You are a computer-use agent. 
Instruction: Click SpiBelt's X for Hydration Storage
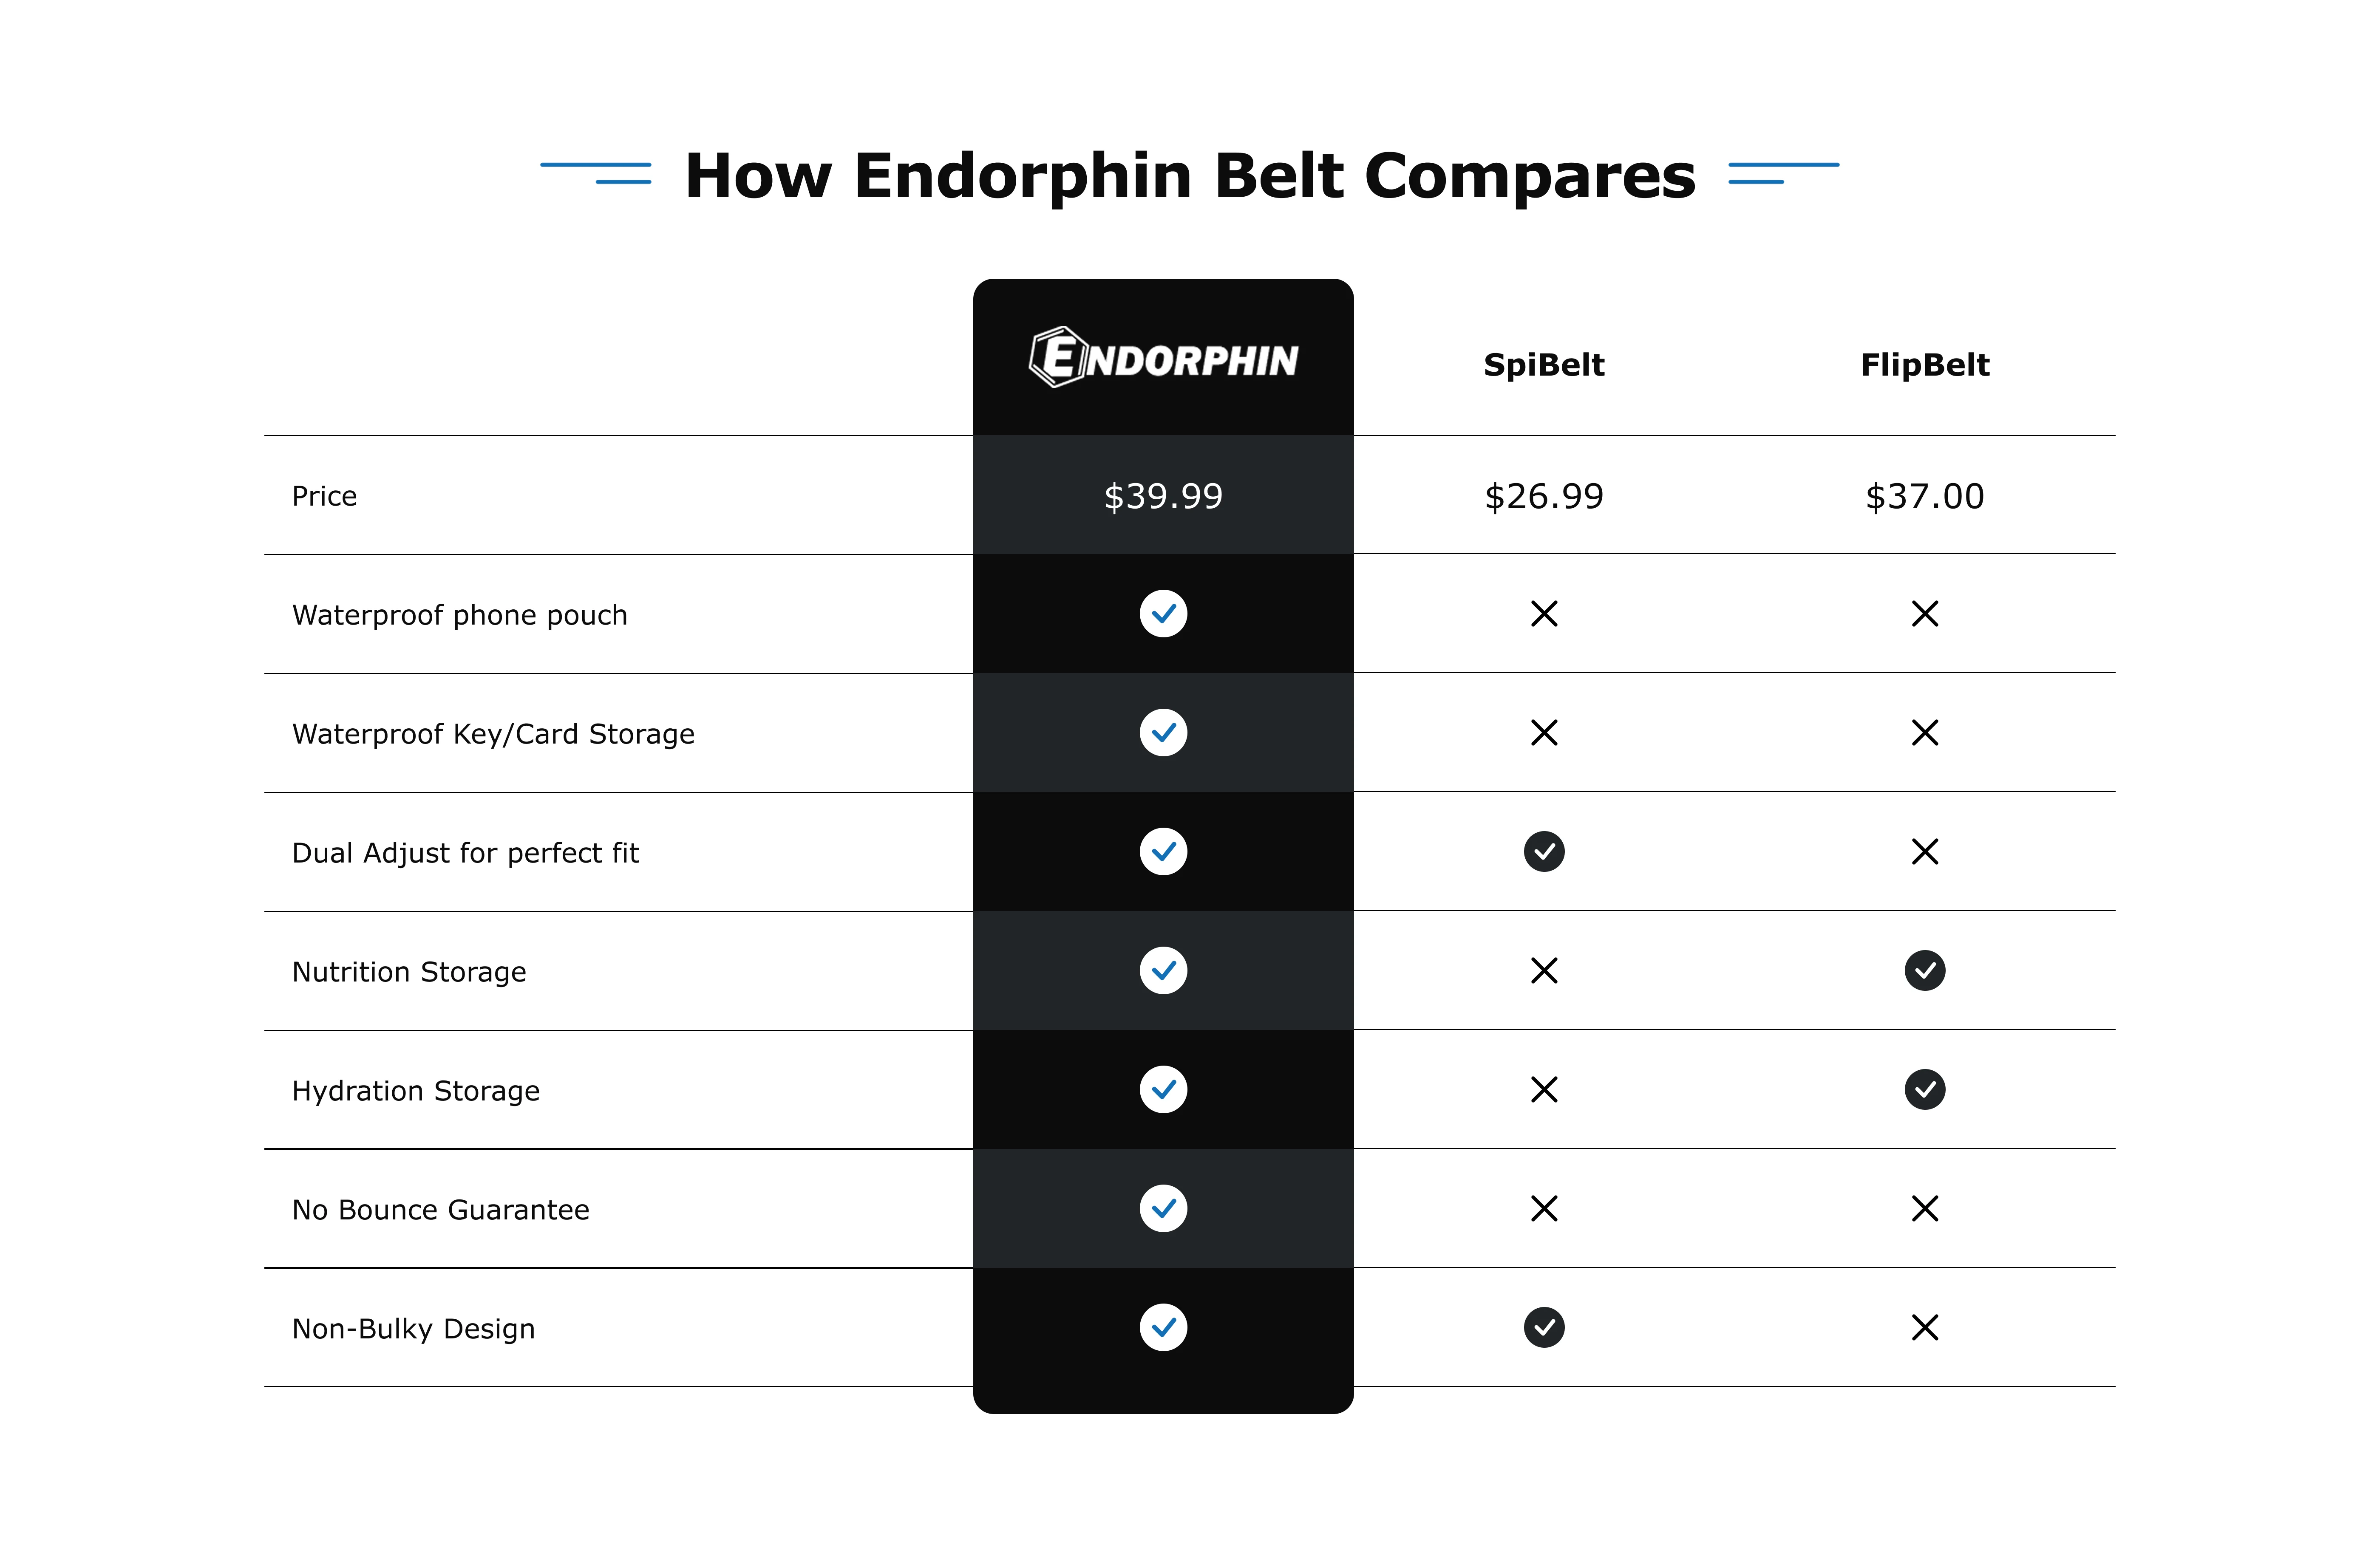[x=1544, y=1089]
